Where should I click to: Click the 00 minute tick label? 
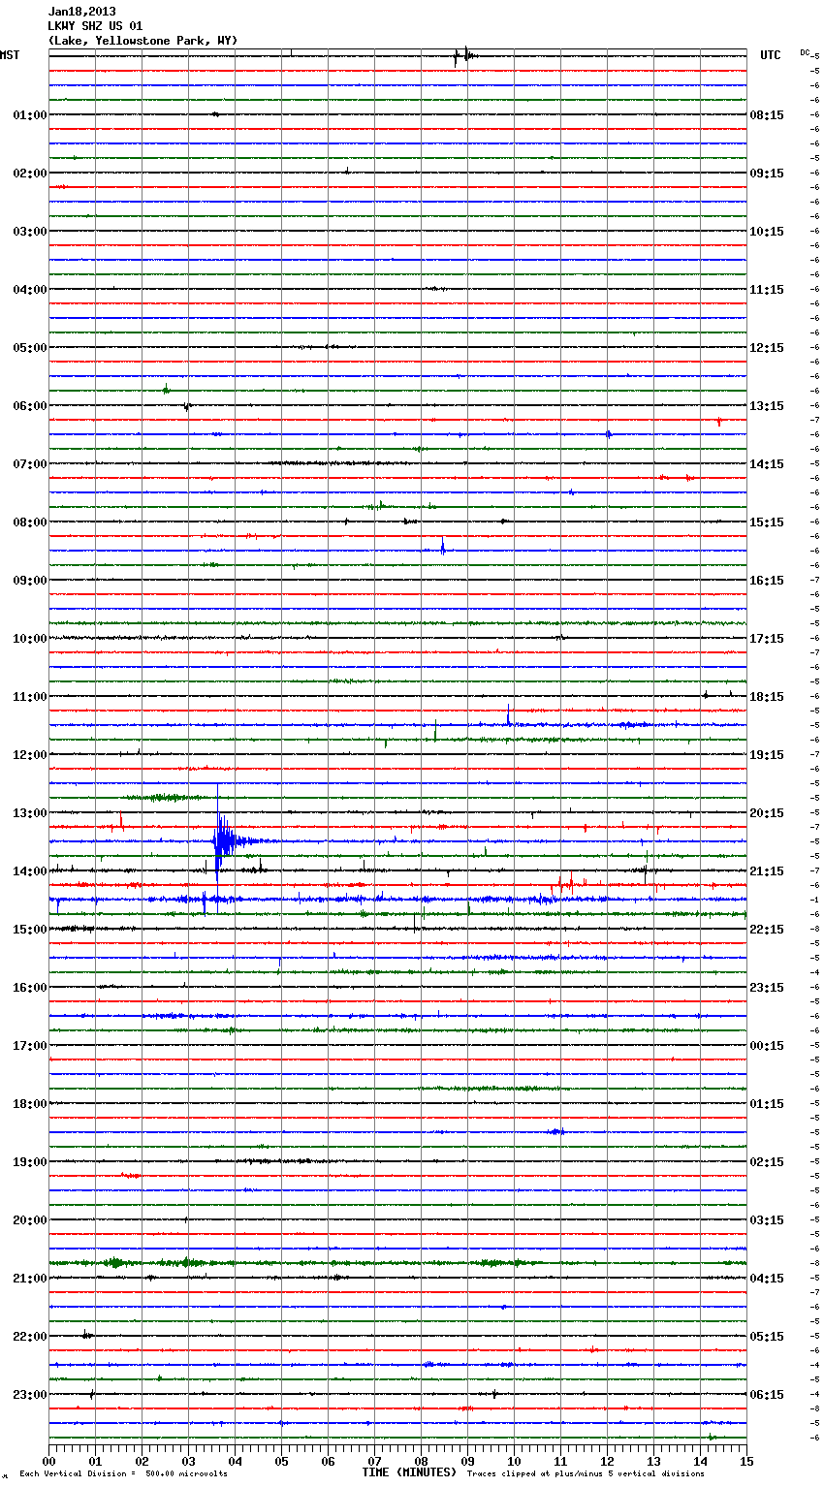(48, 1461)
